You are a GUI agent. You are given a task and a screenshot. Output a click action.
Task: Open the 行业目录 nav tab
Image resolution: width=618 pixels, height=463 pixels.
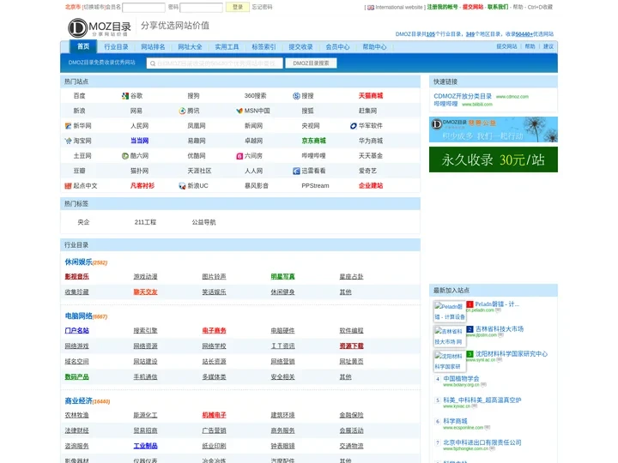click(116, 47)
